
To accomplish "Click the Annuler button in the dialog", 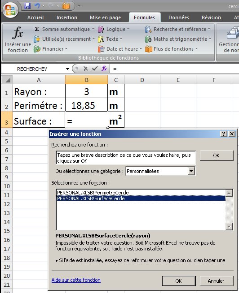I will pos(217,281).
